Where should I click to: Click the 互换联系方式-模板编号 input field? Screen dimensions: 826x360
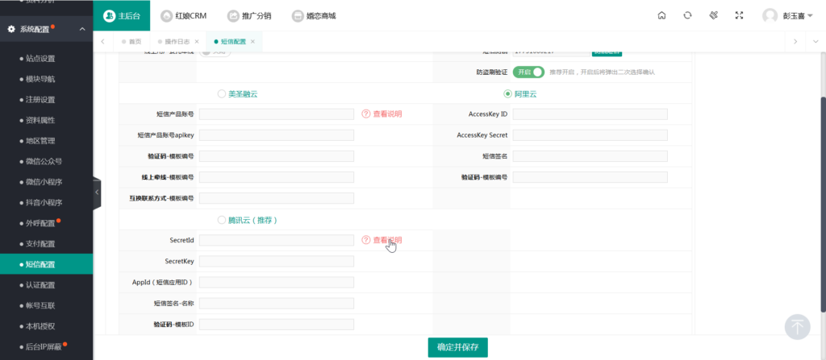coord(277,198)
